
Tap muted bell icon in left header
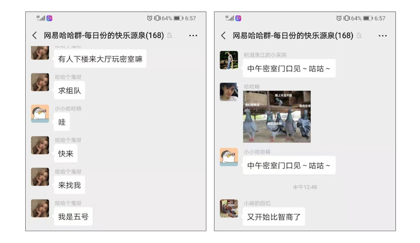pos(170,35)
